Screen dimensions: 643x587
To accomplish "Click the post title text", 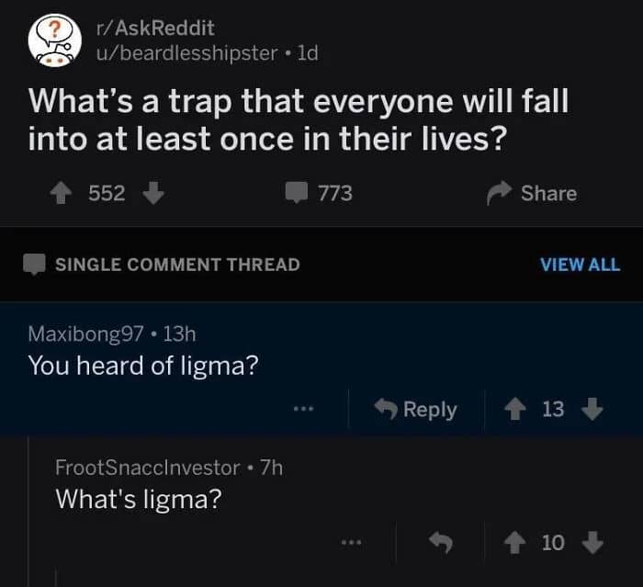I will [x=299, y=119].
